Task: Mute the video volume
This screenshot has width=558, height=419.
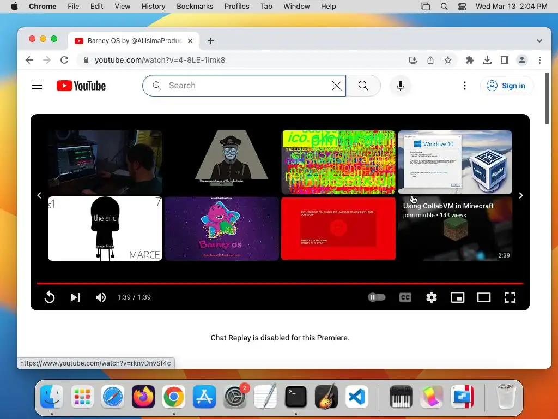Action: (101, 297)
